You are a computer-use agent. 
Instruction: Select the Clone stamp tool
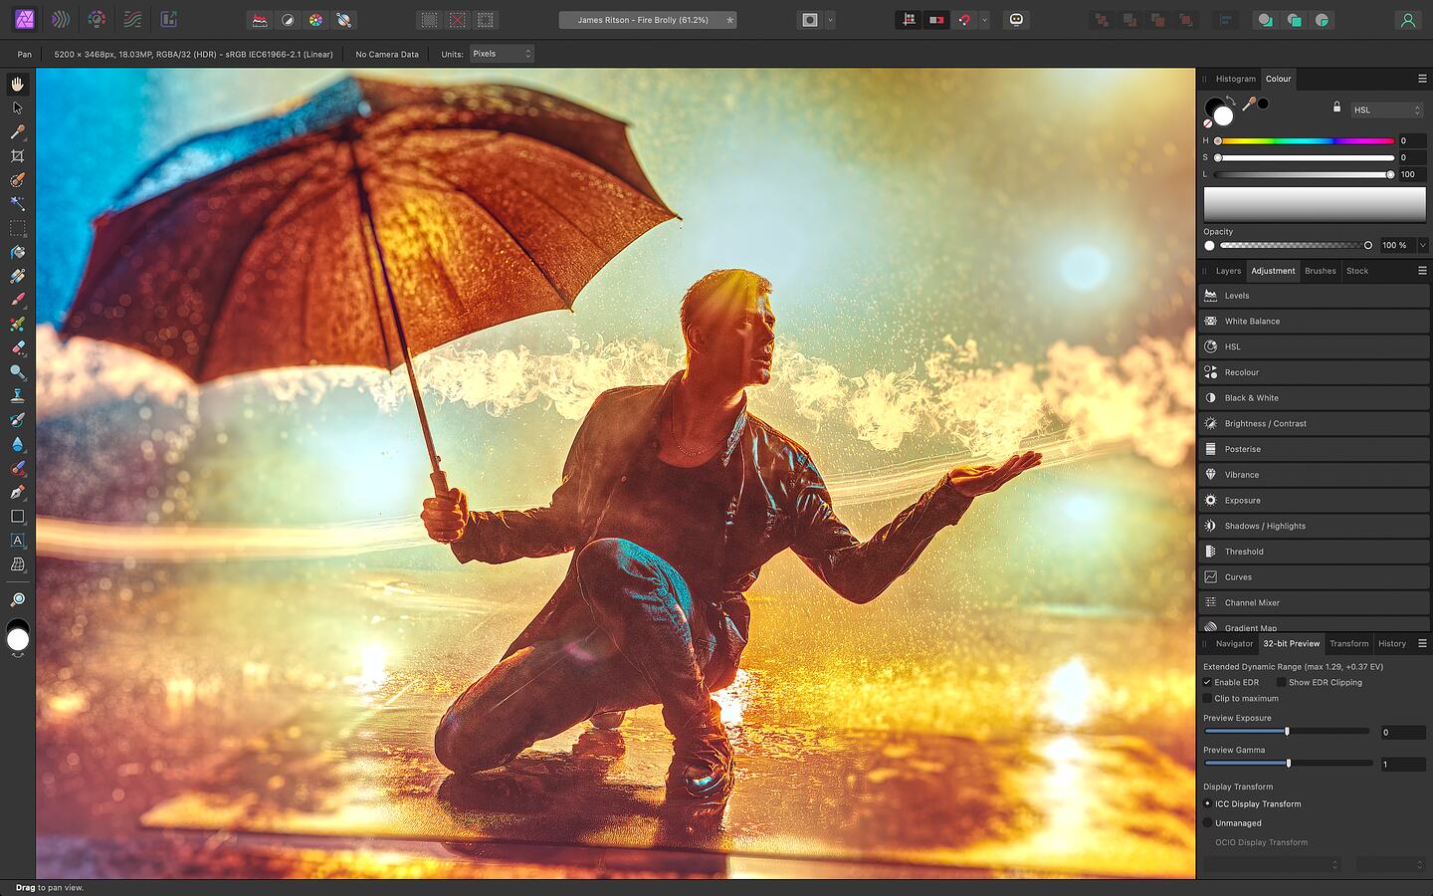coord(17,395)
